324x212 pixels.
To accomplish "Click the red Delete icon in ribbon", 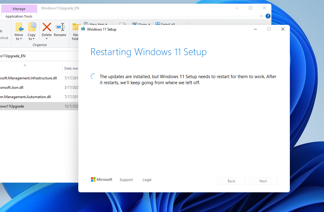I will [x=47, y=27].
